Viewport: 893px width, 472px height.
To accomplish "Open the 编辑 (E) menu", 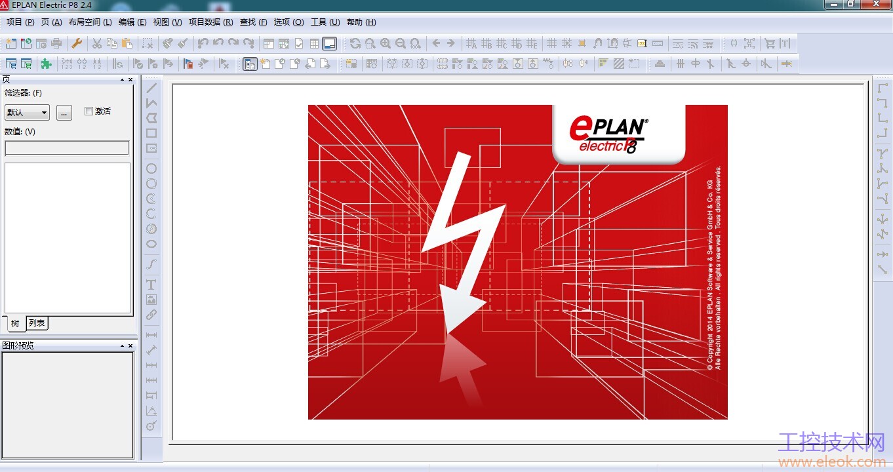I will tap(132, 22).
